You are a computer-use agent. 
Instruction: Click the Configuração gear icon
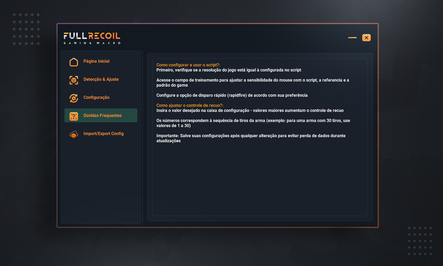coord(74,98)
